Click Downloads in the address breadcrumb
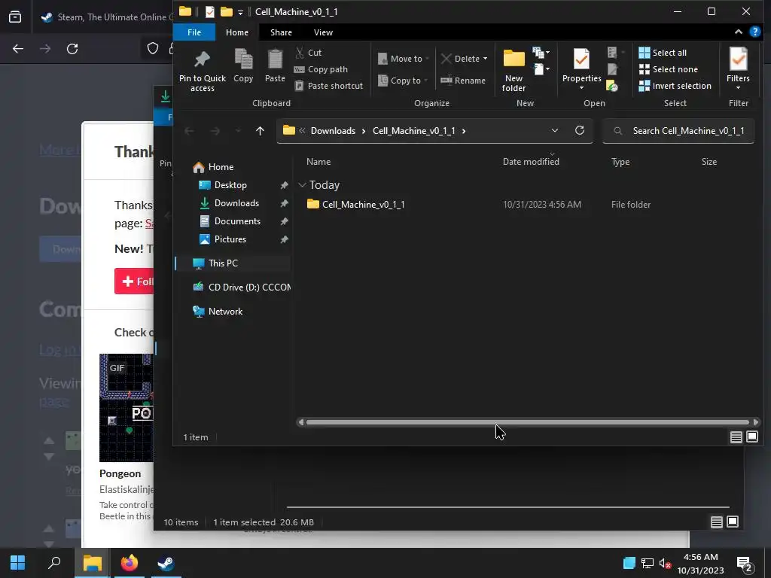 pyautogui.click(x=333, y=131)
